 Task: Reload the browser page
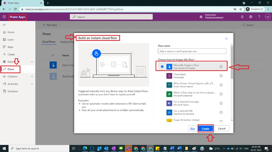coord(15,9)
